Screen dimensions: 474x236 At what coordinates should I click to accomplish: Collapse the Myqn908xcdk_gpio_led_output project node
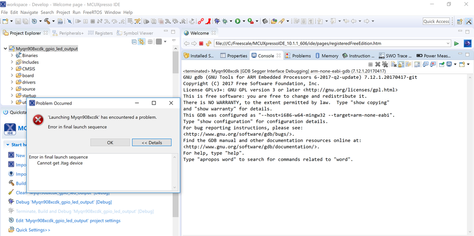[5, 48]
